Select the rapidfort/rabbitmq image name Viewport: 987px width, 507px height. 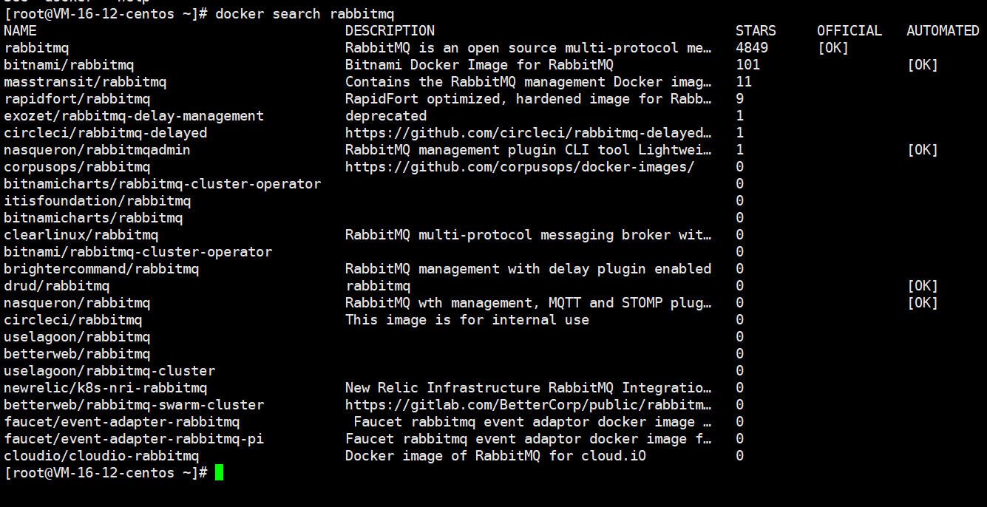click(77, 99)
